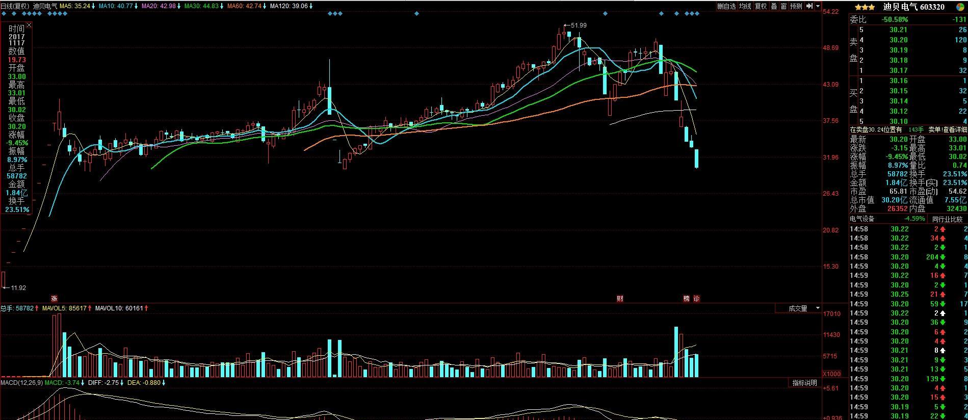Click the 外盘 26352 value

(897, 208)
